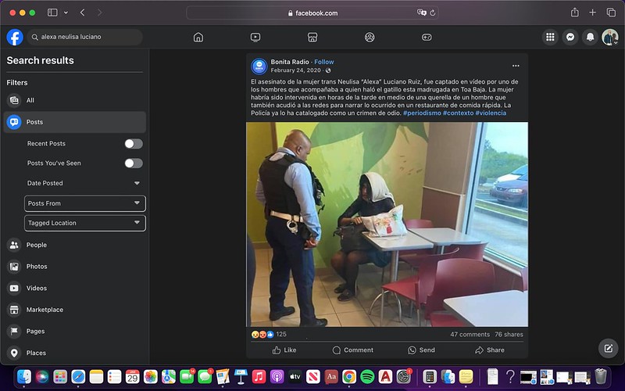Click the facebook.com address bar
This screenshot has height=391, width=625.
(x=312, y=13)
